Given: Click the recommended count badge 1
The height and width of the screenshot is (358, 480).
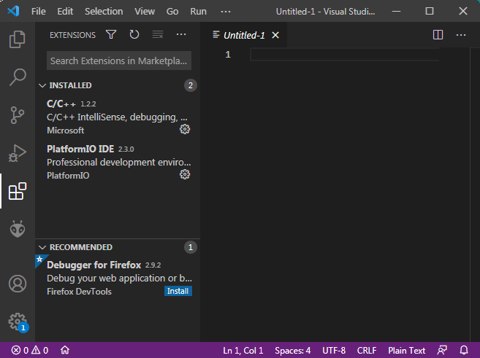Looking at the screenshot, I should 191,247.
